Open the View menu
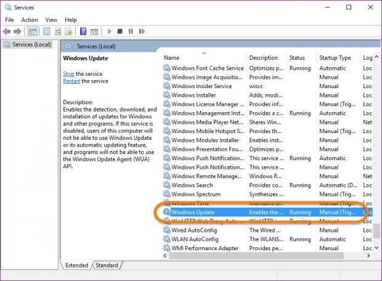Viewport: 382px width, 281px height. [51, 20]
